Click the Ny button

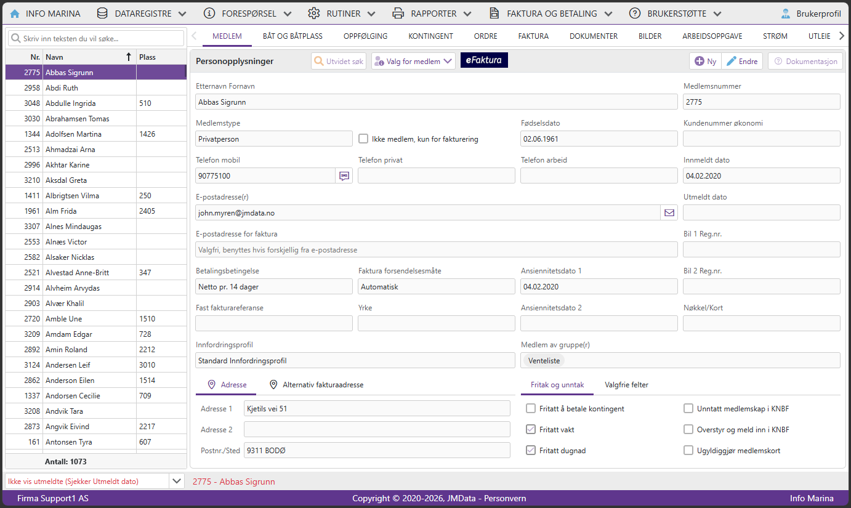click(705, 61)
